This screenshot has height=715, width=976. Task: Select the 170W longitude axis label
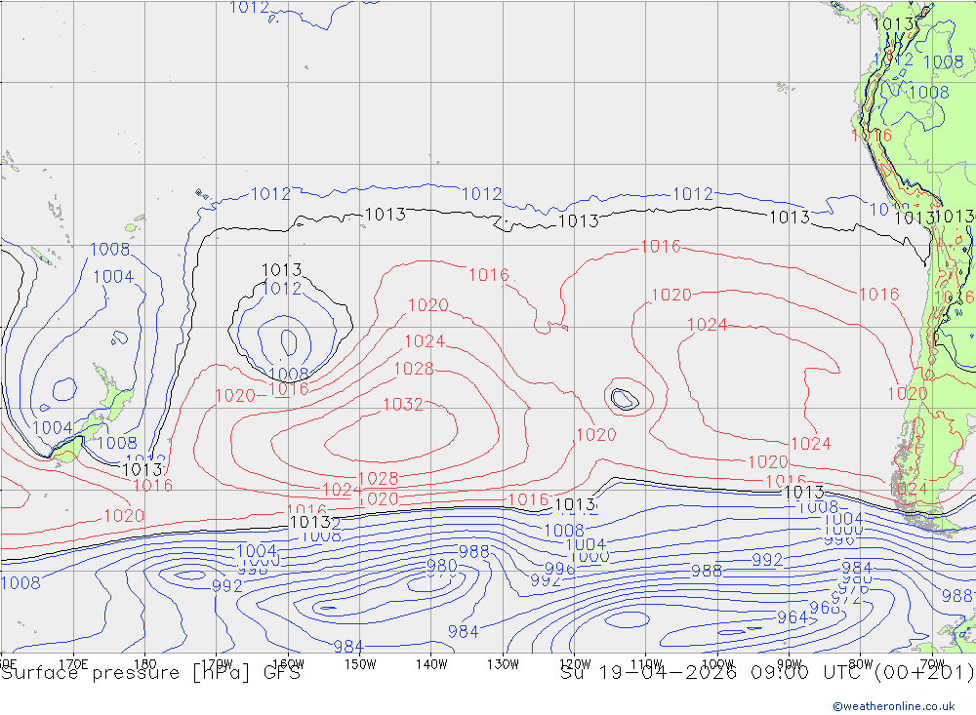coord(217,664)
